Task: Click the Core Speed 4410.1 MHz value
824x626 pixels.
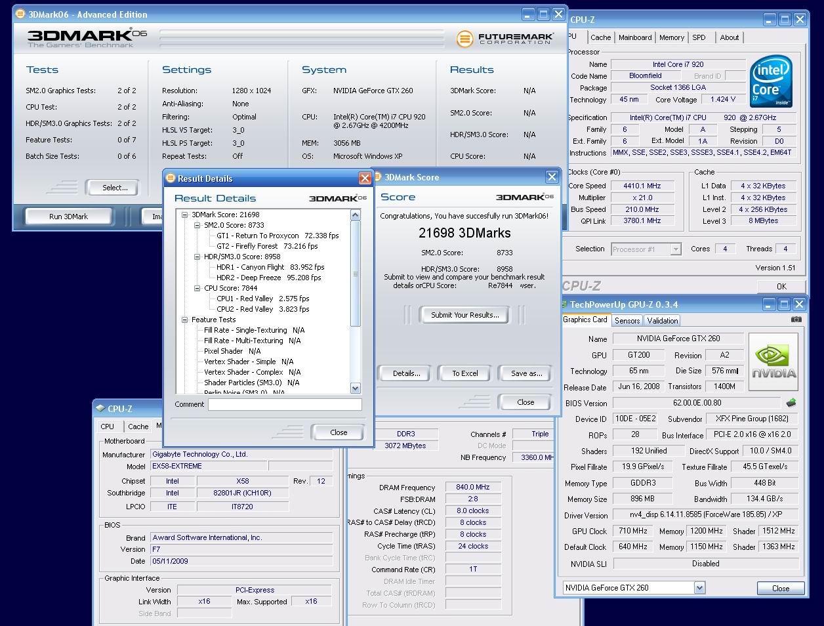Action: coord(642,186)
